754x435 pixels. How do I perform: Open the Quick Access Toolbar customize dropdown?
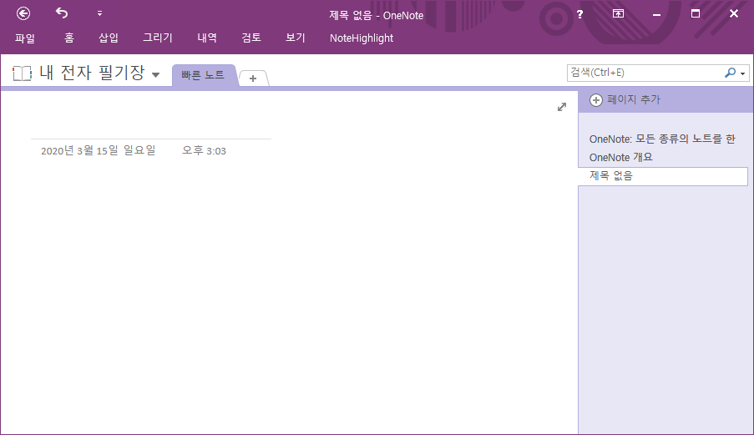click(99, 13)
